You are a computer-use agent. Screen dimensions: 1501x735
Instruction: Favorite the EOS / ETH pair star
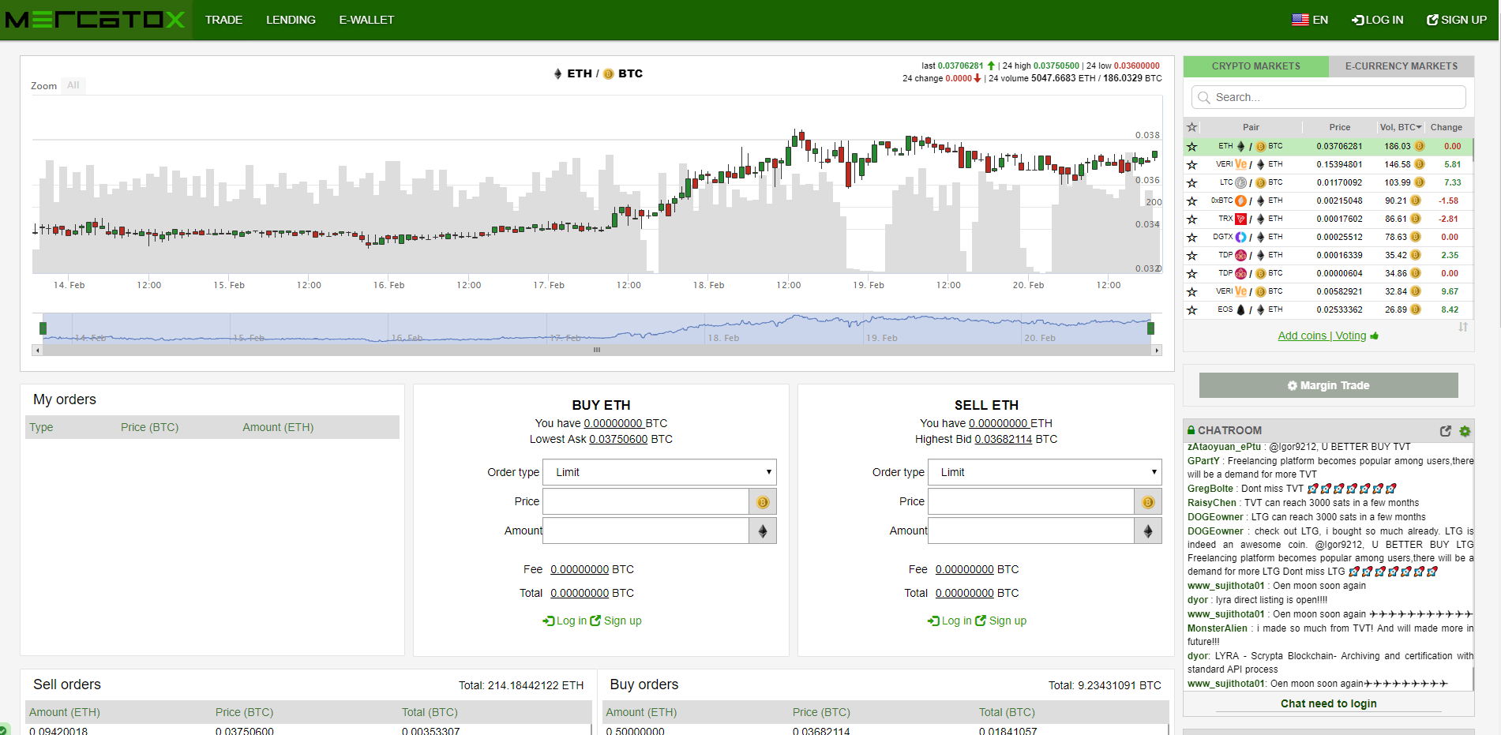1192,309
